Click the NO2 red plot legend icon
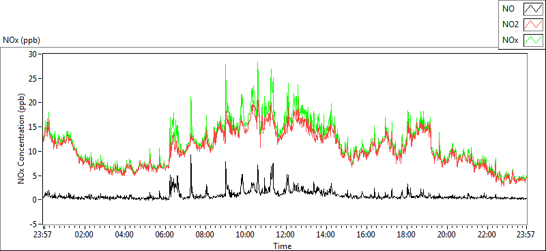This screenshot has height=251, width=546. click(x=533, y=24)
